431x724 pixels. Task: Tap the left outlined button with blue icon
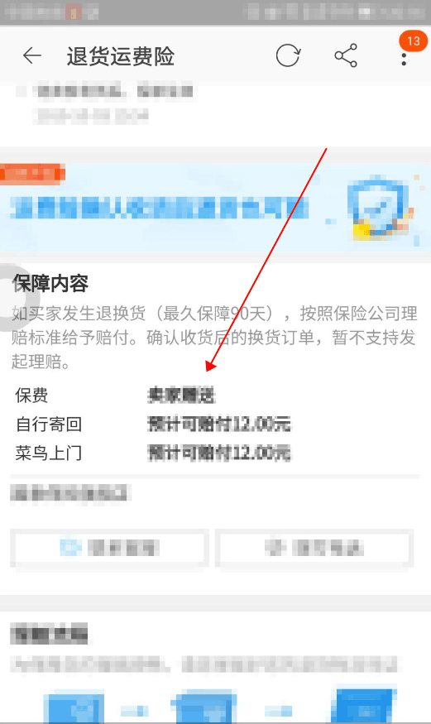(109, 548)
